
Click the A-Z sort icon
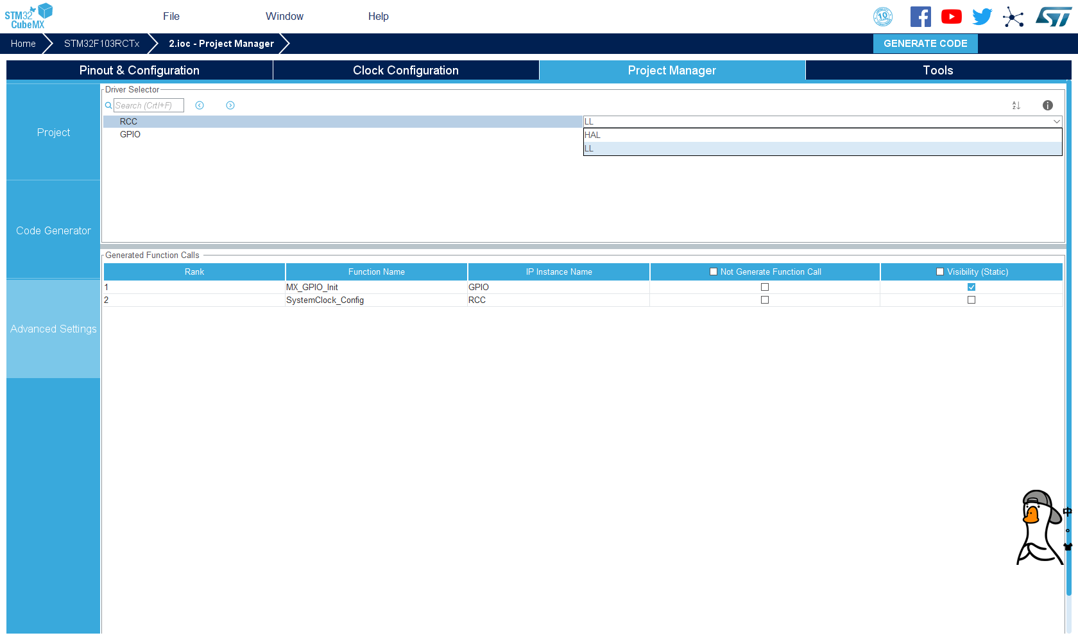point(1016,105)
